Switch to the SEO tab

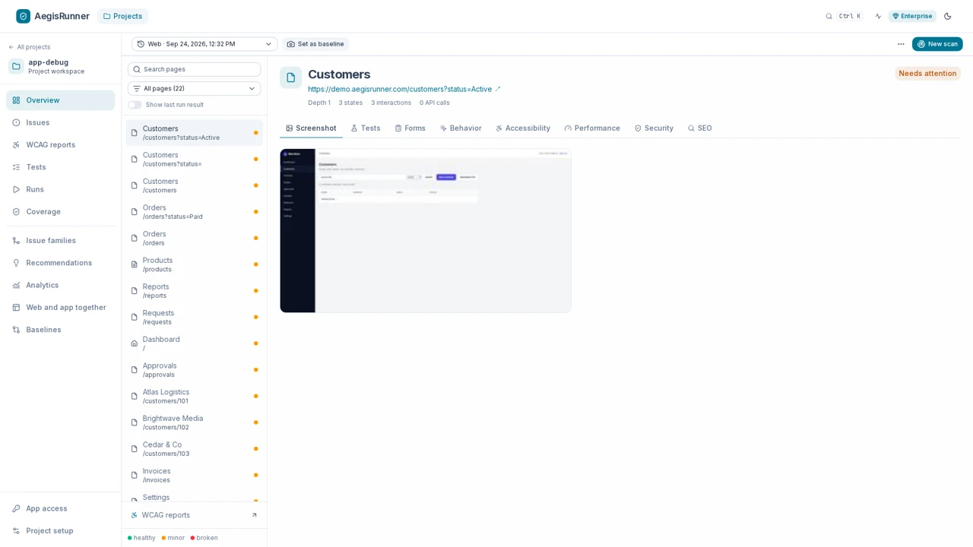point(699,128)
